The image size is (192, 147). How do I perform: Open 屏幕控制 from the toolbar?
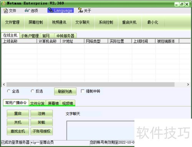[36, 22]
